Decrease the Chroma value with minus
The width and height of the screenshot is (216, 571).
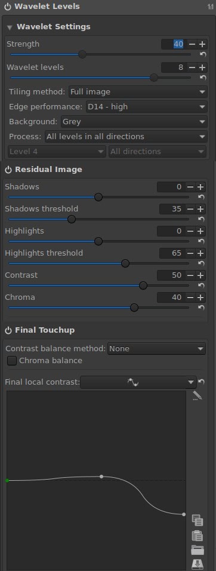pos(190,297)
